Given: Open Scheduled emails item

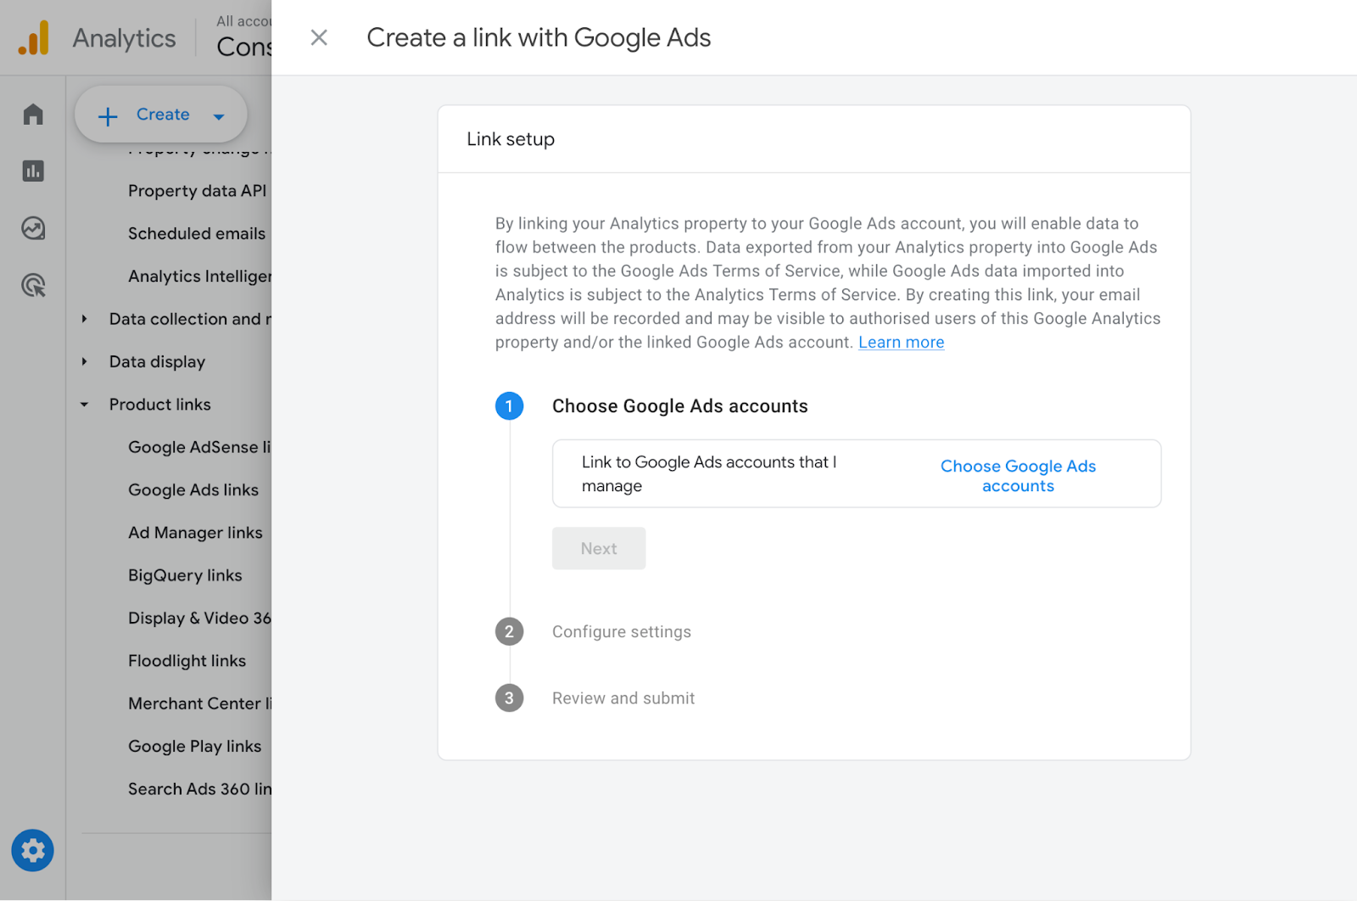Looking at the screenshot, I should 197,233.
